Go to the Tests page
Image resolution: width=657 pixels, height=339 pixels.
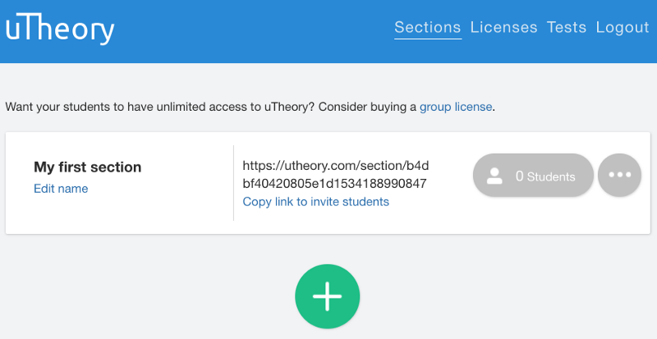[x=567, y=27]
